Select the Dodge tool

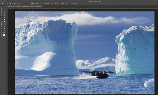(x=2, y=24)
